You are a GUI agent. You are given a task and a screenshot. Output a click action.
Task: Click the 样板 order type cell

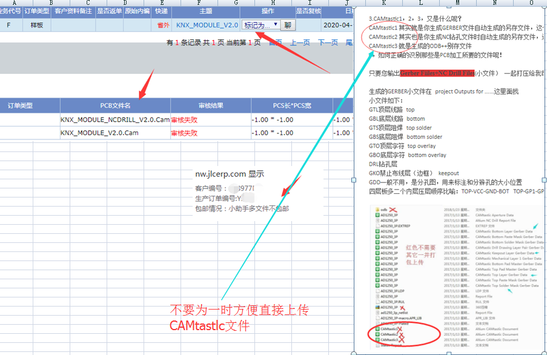[37, 25]
